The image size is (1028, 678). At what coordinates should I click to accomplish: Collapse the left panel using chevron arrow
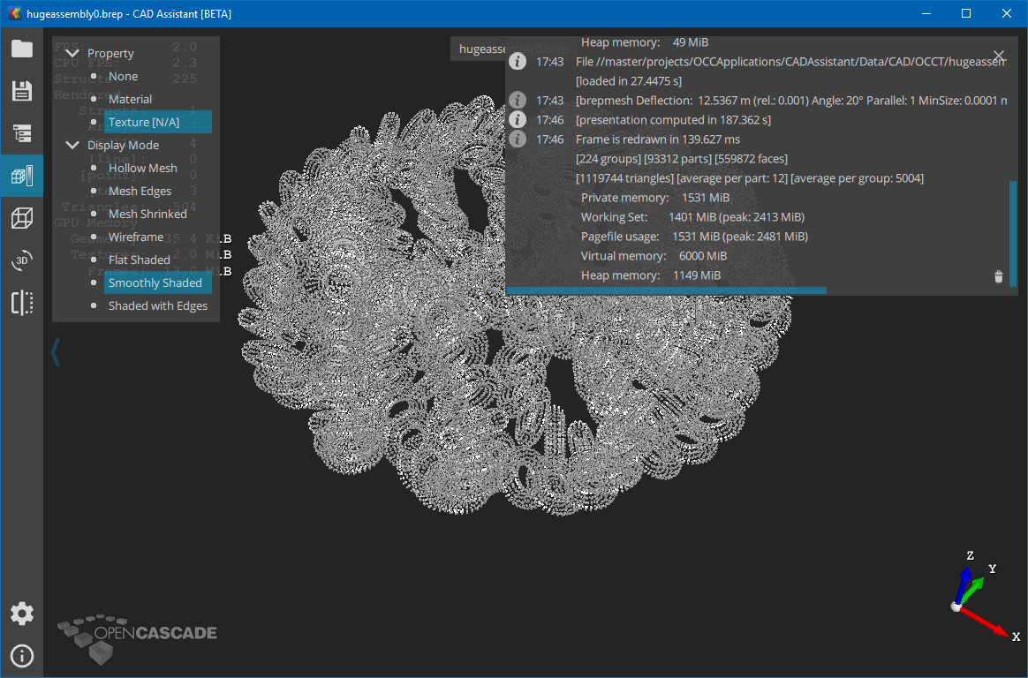(x=55, y=351)
